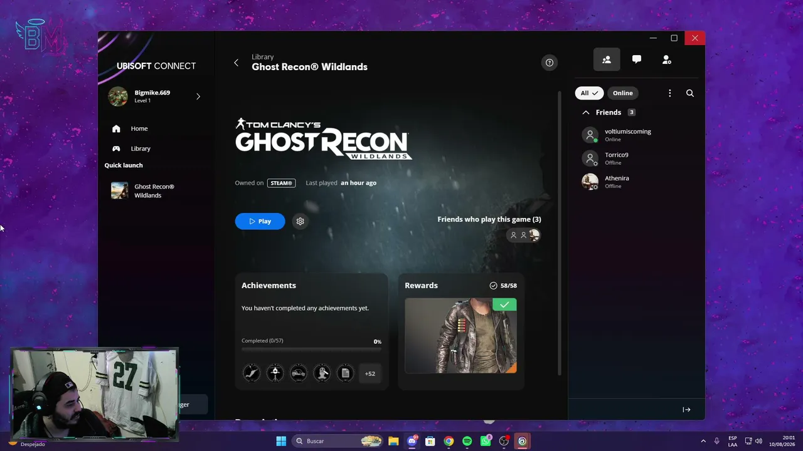The height and width of the screenshot is (451, 803).
Task: Click the leather jacket reward image
Action: 460,336
